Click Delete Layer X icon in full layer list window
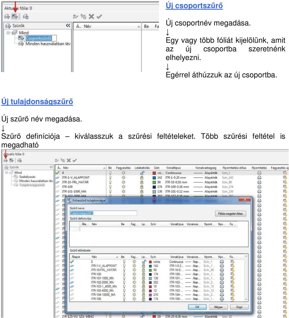This screenshot has width=289, height=318. (x=69, y=161)
